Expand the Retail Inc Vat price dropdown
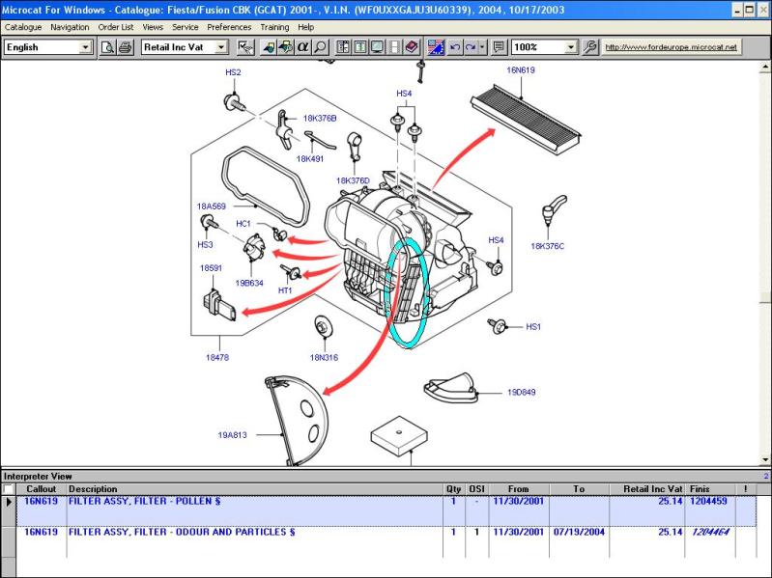772x578 pixels. pos(221,46)
